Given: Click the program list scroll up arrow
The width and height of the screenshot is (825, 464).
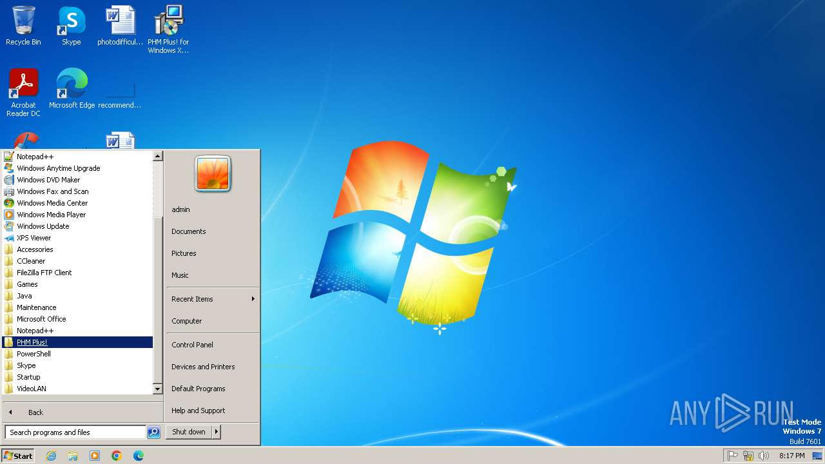Looking at the screenshot, I should [157, 156].
